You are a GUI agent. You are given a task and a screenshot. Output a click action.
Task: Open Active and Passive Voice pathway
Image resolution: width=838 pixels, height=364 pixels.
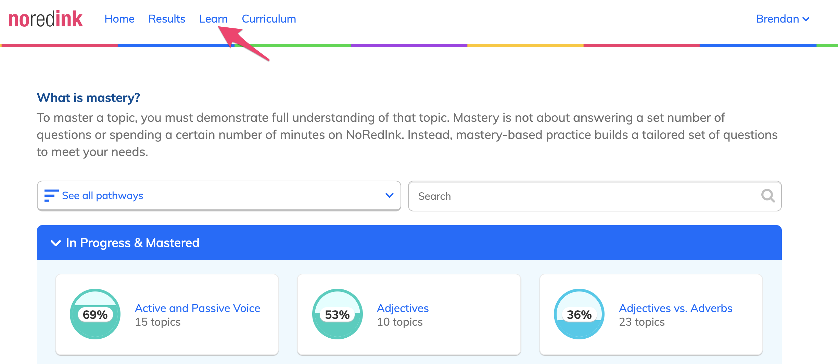click(x=198, y=308)
